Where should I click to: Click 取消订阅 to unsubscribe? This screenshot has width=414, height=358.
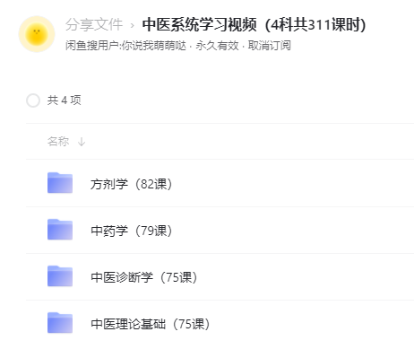269,46
